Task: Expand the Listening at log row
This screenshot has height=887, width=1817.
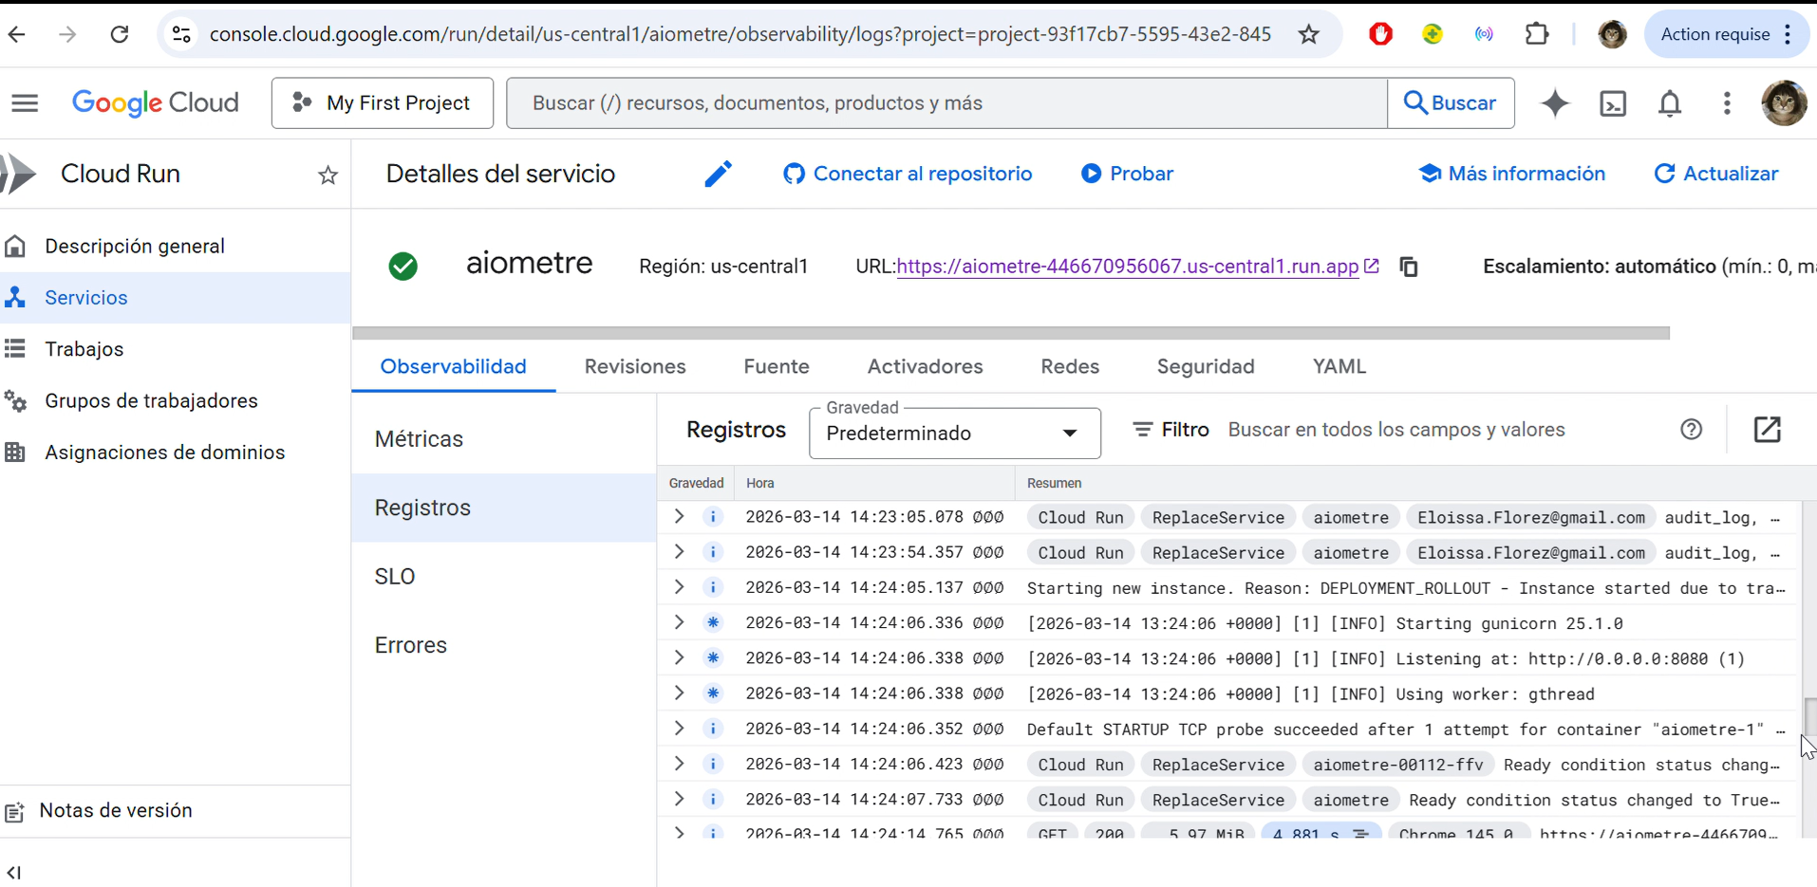Action: (679, 657)
